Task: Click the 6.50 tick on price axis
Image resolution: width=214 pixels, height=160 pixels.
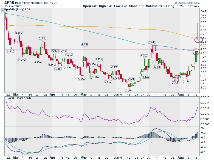Action: pos(203,22)
